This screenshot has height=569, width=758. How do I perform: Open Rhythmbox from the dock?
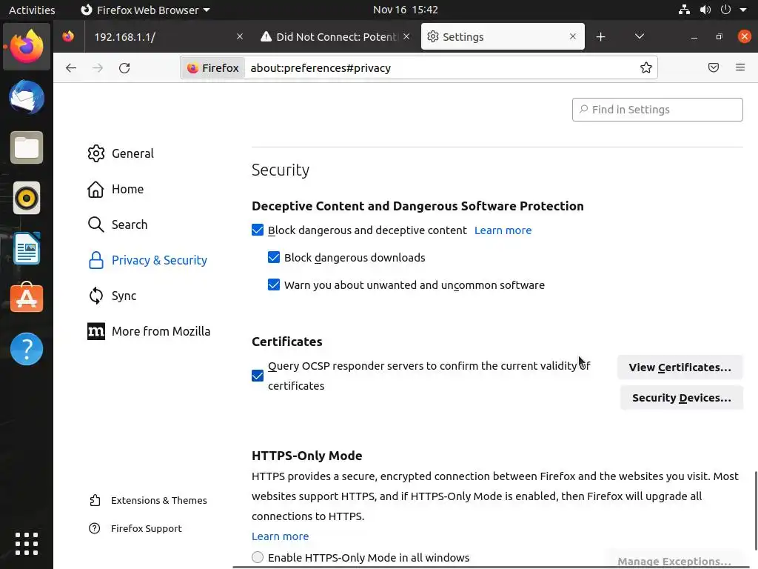[27, 198]
